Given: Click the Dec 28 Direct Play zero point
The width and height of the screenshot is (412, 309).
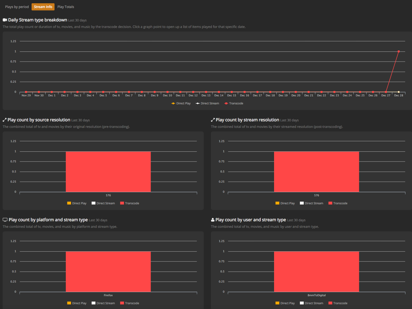Looking at the screenshot, I should (399, 92).
